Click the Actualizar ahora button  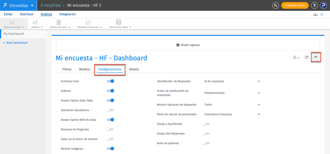click(295, 5)
